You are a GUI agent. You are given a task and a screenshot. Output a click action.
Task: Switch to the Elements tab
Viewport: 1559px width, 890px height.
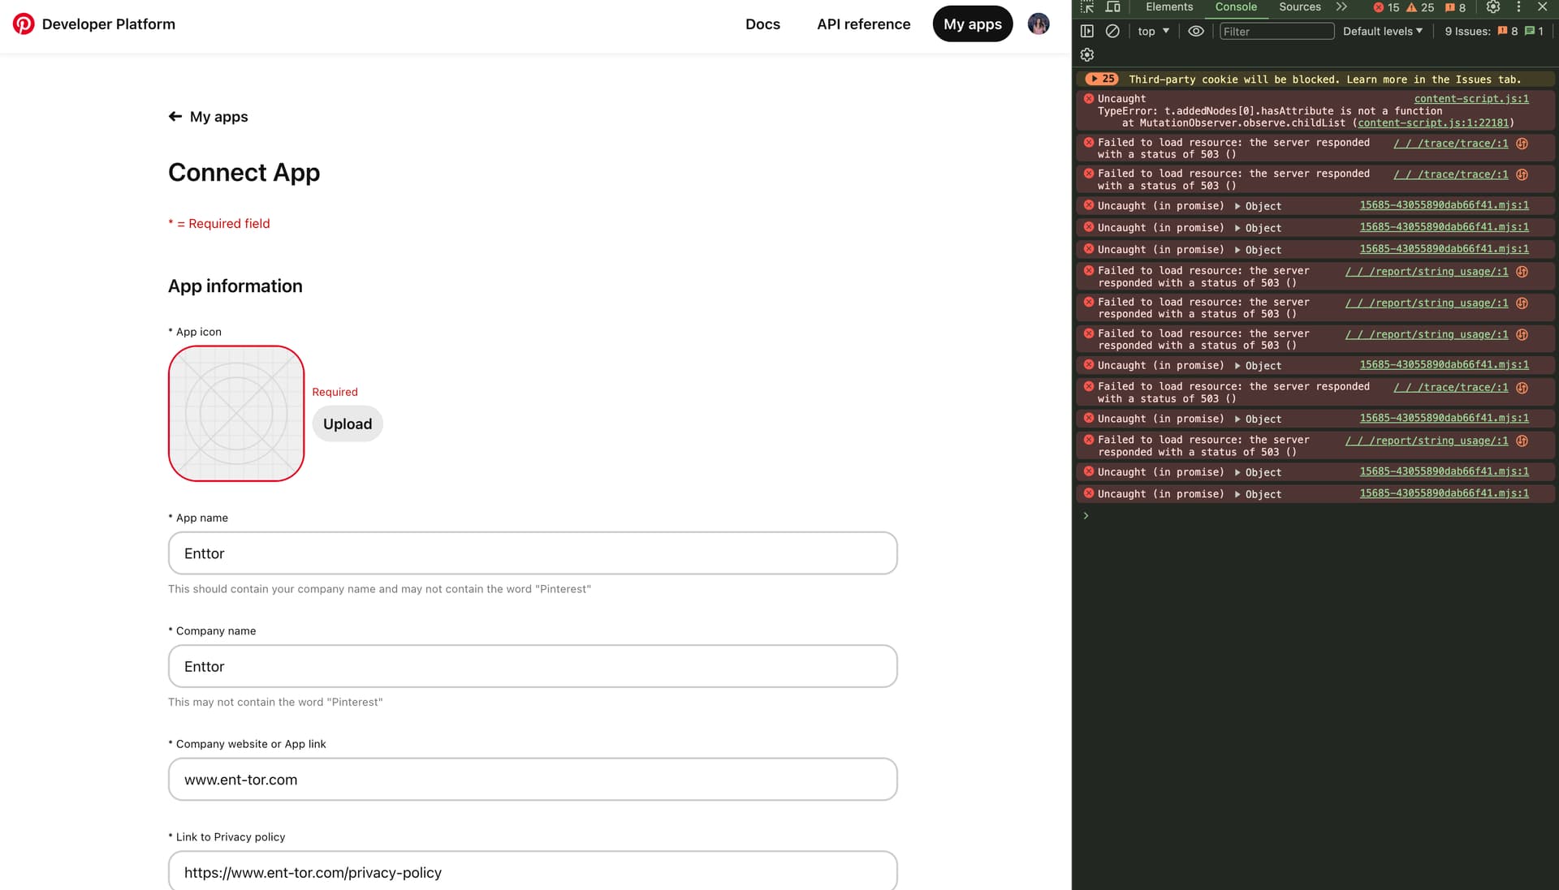pos(1168,7)
